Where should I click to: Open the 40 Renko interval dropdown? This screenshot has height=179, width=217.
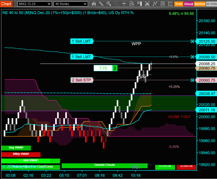(70, 4)
